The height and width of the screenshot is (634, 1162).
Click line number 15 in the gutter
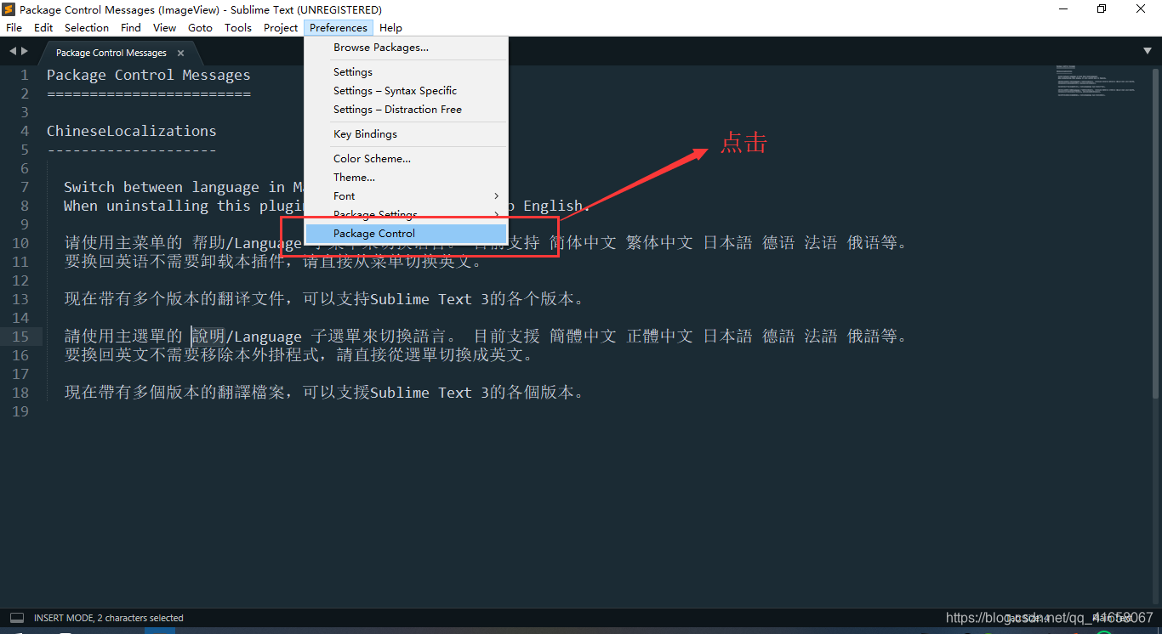click(20, 337)
